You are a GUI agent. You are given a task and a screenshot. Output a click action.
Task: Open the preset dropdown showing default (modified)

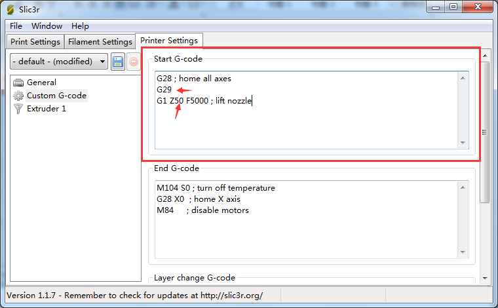pos(59,62)
